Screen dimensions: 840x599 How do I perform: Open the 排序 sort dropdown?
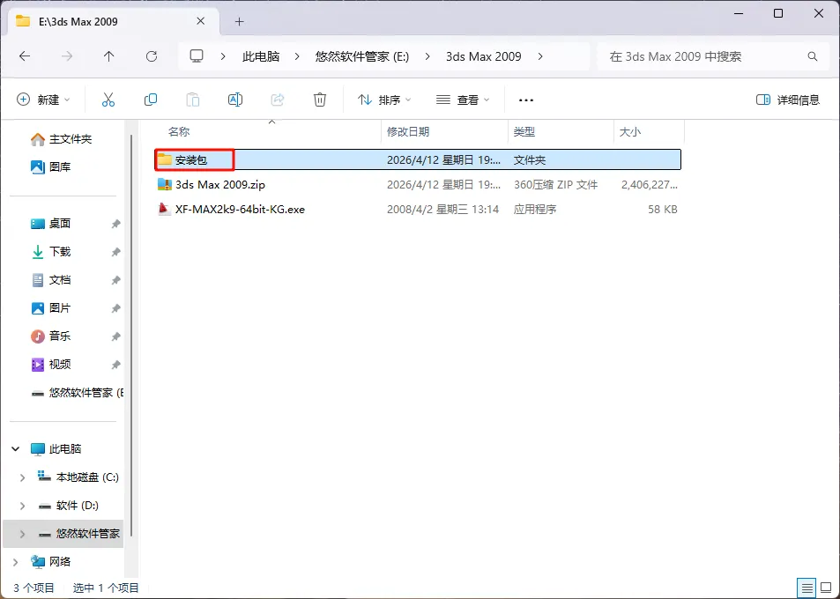coord(384,100)
